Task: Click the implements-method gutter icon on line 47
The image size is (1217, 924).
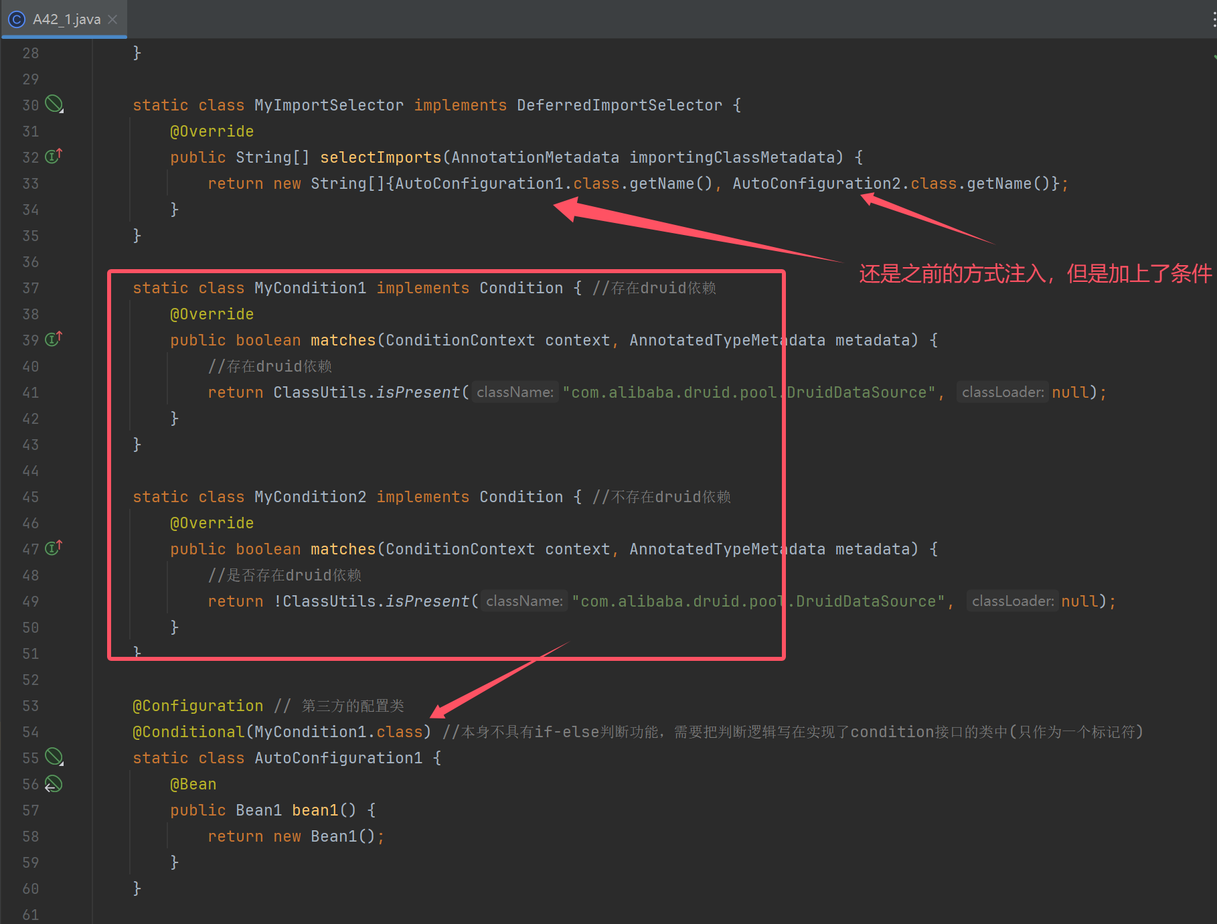Action: [x=54, y=548]
